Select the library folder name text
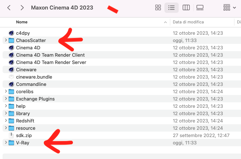 [x=23, y=114]
